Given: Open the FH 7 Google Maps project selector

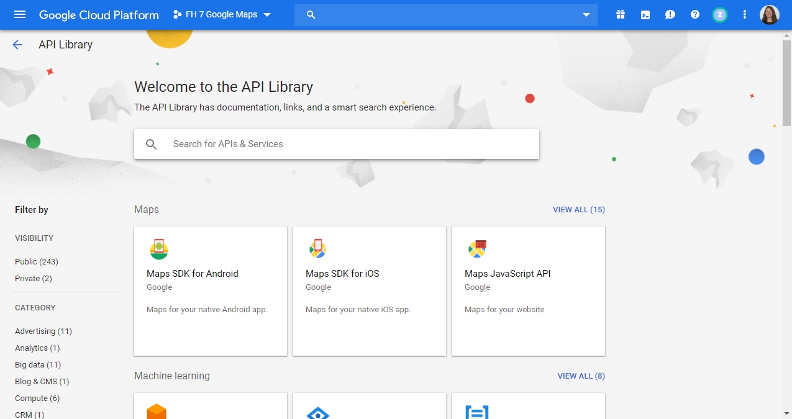Looking at the screenshot, I should tap(222, 14).
